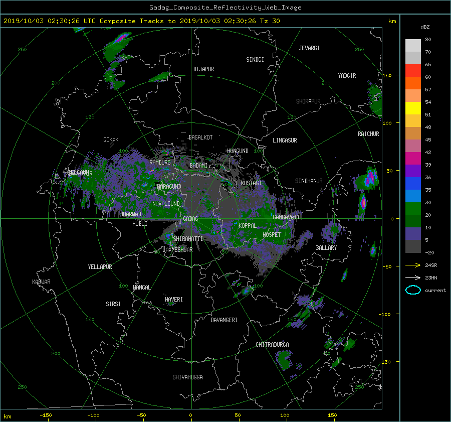Click the intense echo cell east of Sindhanur
451x422 pixels.
coord(367,179)
